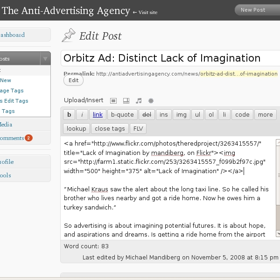Click the Edit permalink button
This screenshot has height=280, width=280.
pyautogui.click(x=73, y=80)
